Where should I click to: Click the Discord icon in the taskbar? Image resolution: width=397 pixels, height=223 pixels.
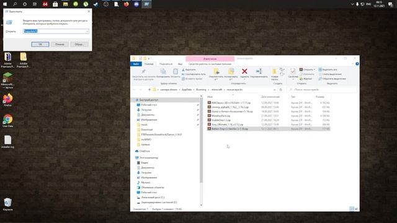point(136,4)
